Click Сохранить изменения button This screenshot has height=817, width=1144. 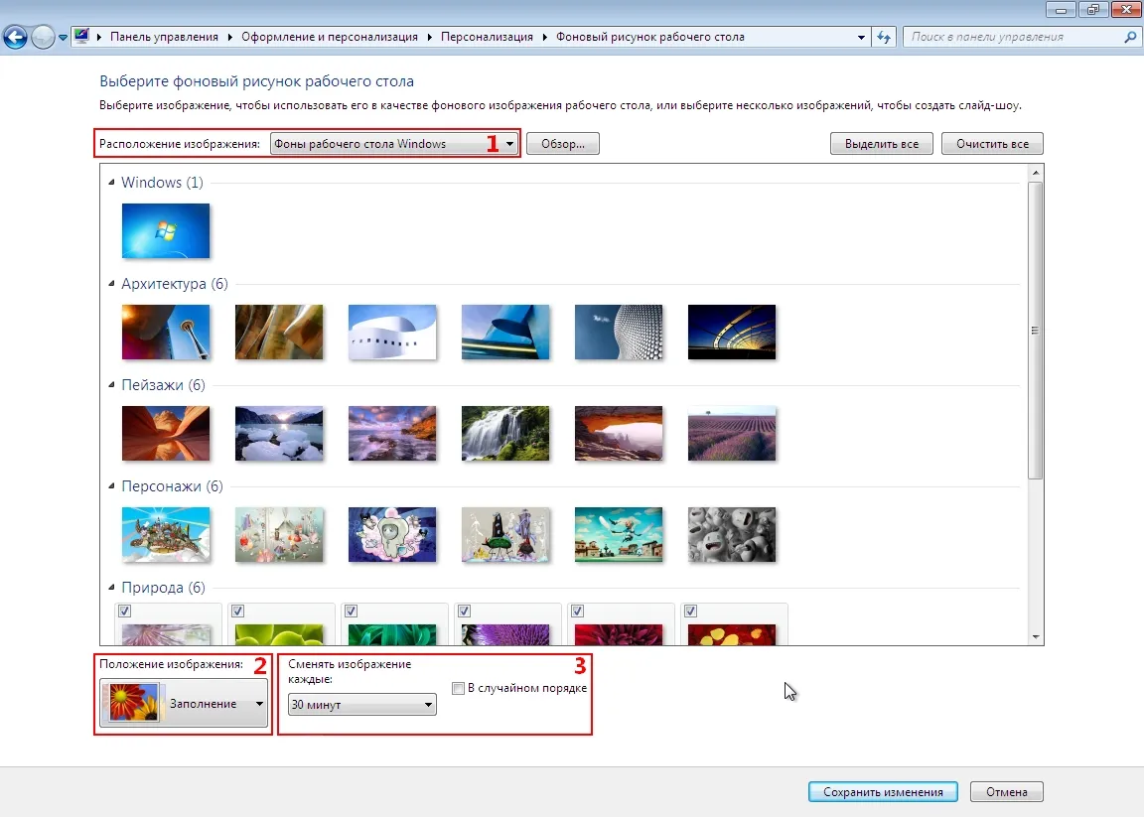[883, 792]
